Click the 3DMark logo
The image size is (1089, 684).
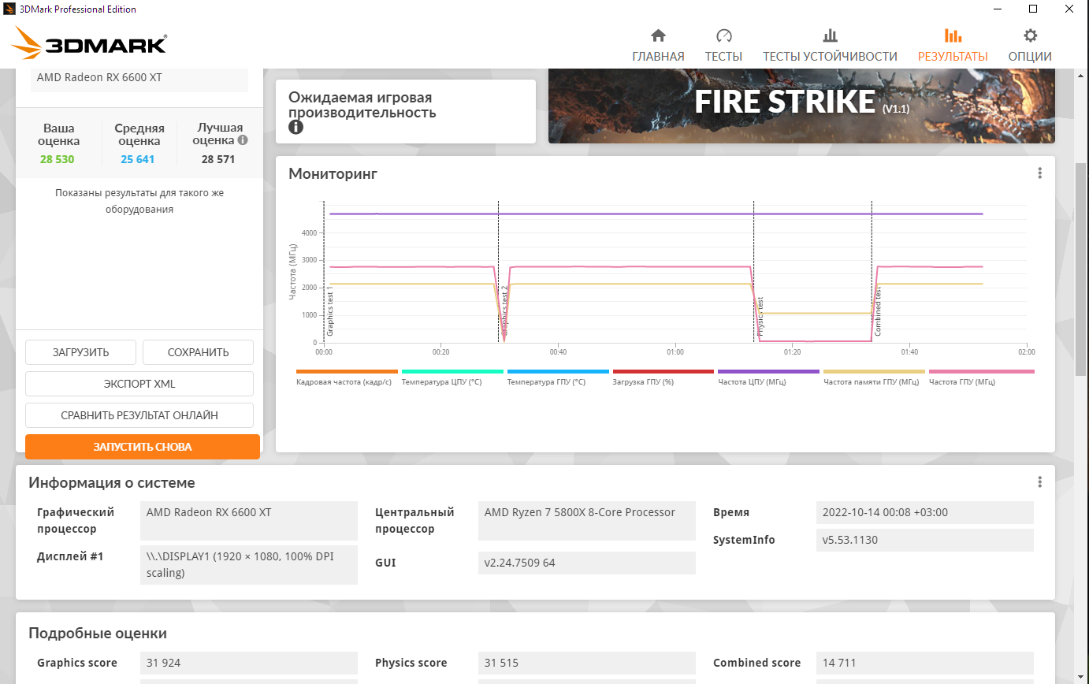point(89,43)
